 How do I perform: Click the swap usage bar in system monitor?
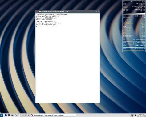[x=134, y=44]
